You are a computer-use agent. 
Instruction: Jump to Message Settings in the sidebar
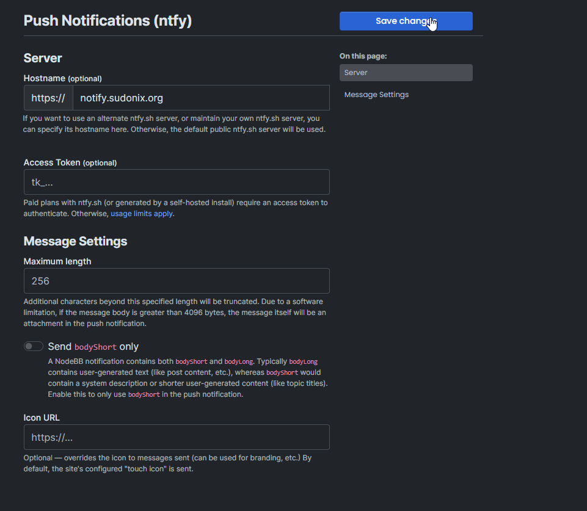tap(376, 95)
